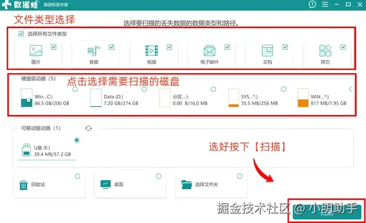
Task: Click the U盘 (E:) USB drive icon
Action: tap(26, 150)
